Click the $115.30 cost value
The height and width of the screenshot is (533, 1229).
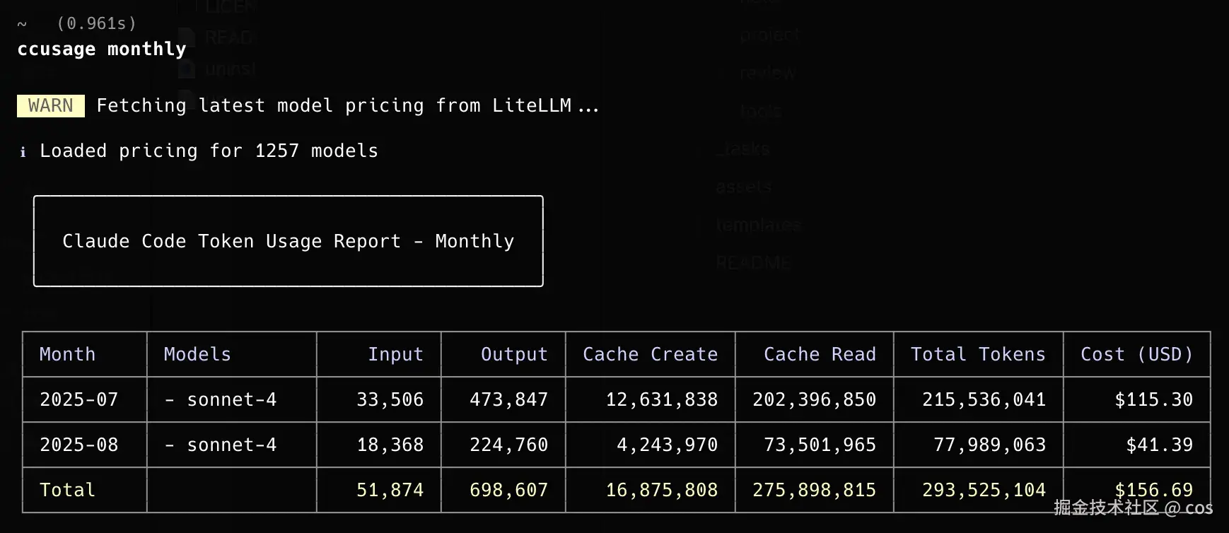point(1153,399)
